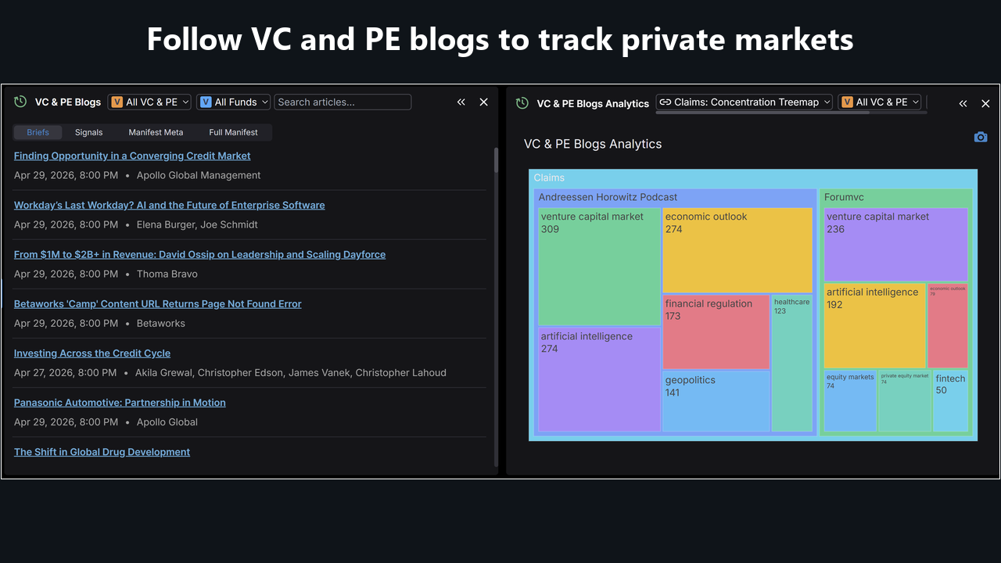Image resolution: width=1001 pixels, height=563 pixels.
Task: Select Andreessen artificial intelligence 274 tile
Action: 599,379
